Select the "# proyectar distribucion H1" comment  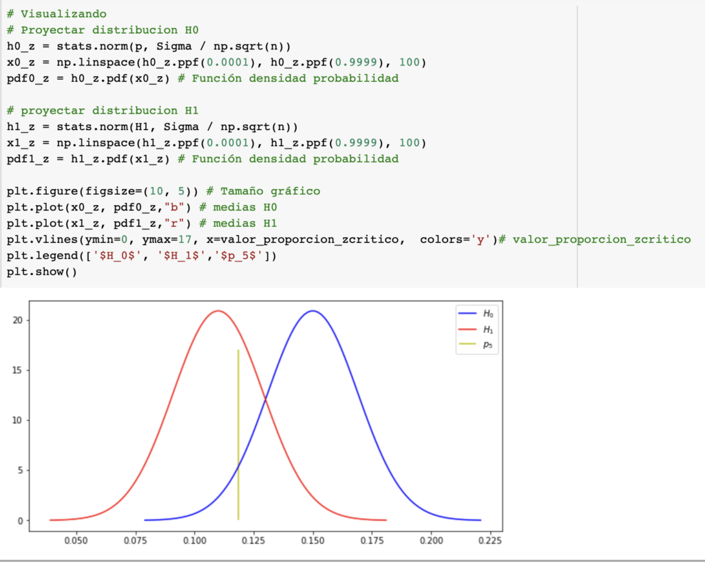(103, 111)
